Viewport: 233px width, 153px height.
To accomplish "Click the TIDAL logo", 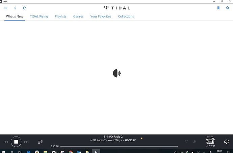I will click(x=117, y=8).
